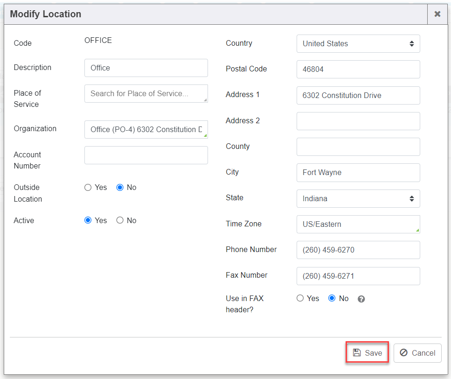Select Yes for Outside Location
Screen dimensions: 451x379
(88, 188)
